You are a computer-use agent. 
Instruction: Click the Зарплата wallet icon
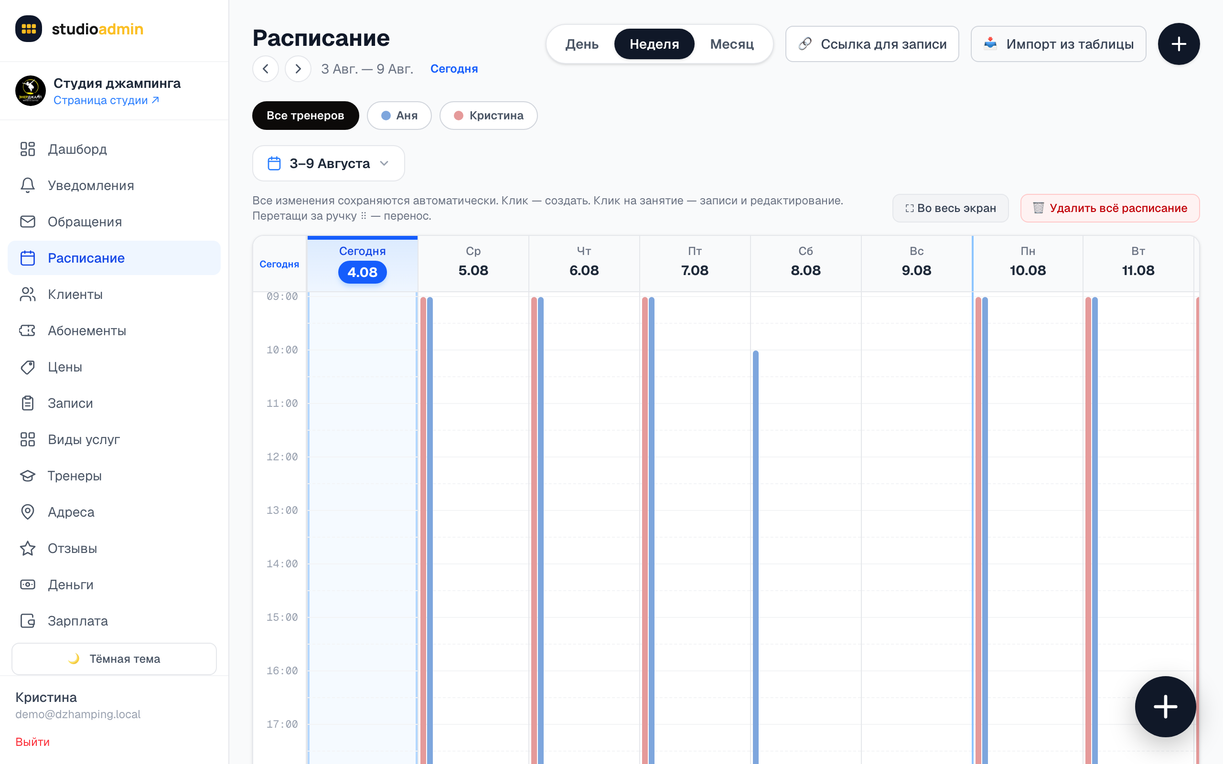pos(28,621)
